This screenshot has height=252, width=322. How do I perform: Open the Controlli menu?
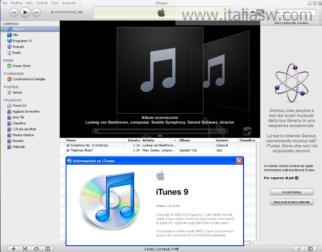click(42, 3)
